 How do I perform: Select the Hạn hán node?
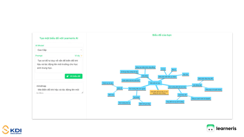click(x=185, y=74)
